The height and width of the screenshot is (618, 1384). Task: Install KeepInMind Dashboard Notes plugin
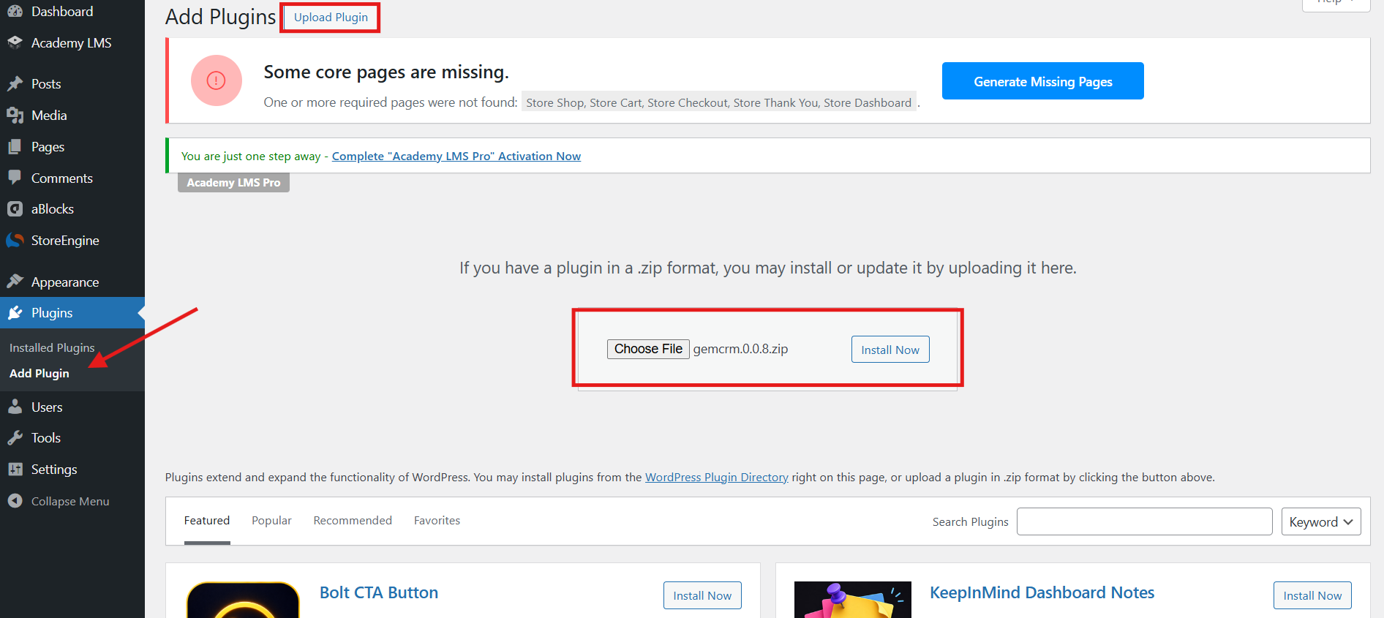1312,595
